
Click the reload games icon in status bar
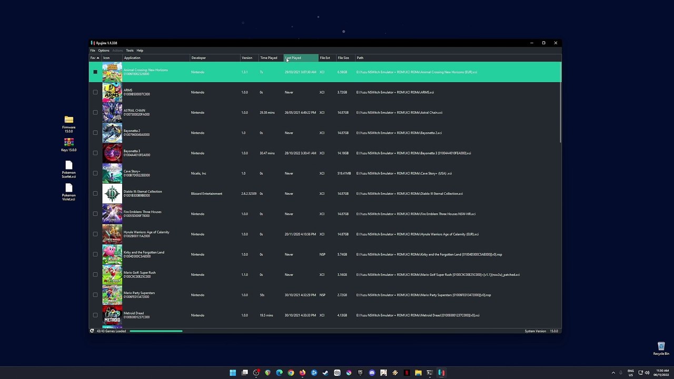click(92, 331)
